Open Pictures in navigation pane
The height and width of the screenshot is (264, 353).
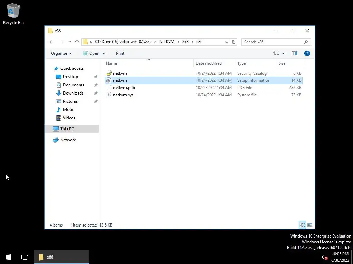[x=70, y=101]
